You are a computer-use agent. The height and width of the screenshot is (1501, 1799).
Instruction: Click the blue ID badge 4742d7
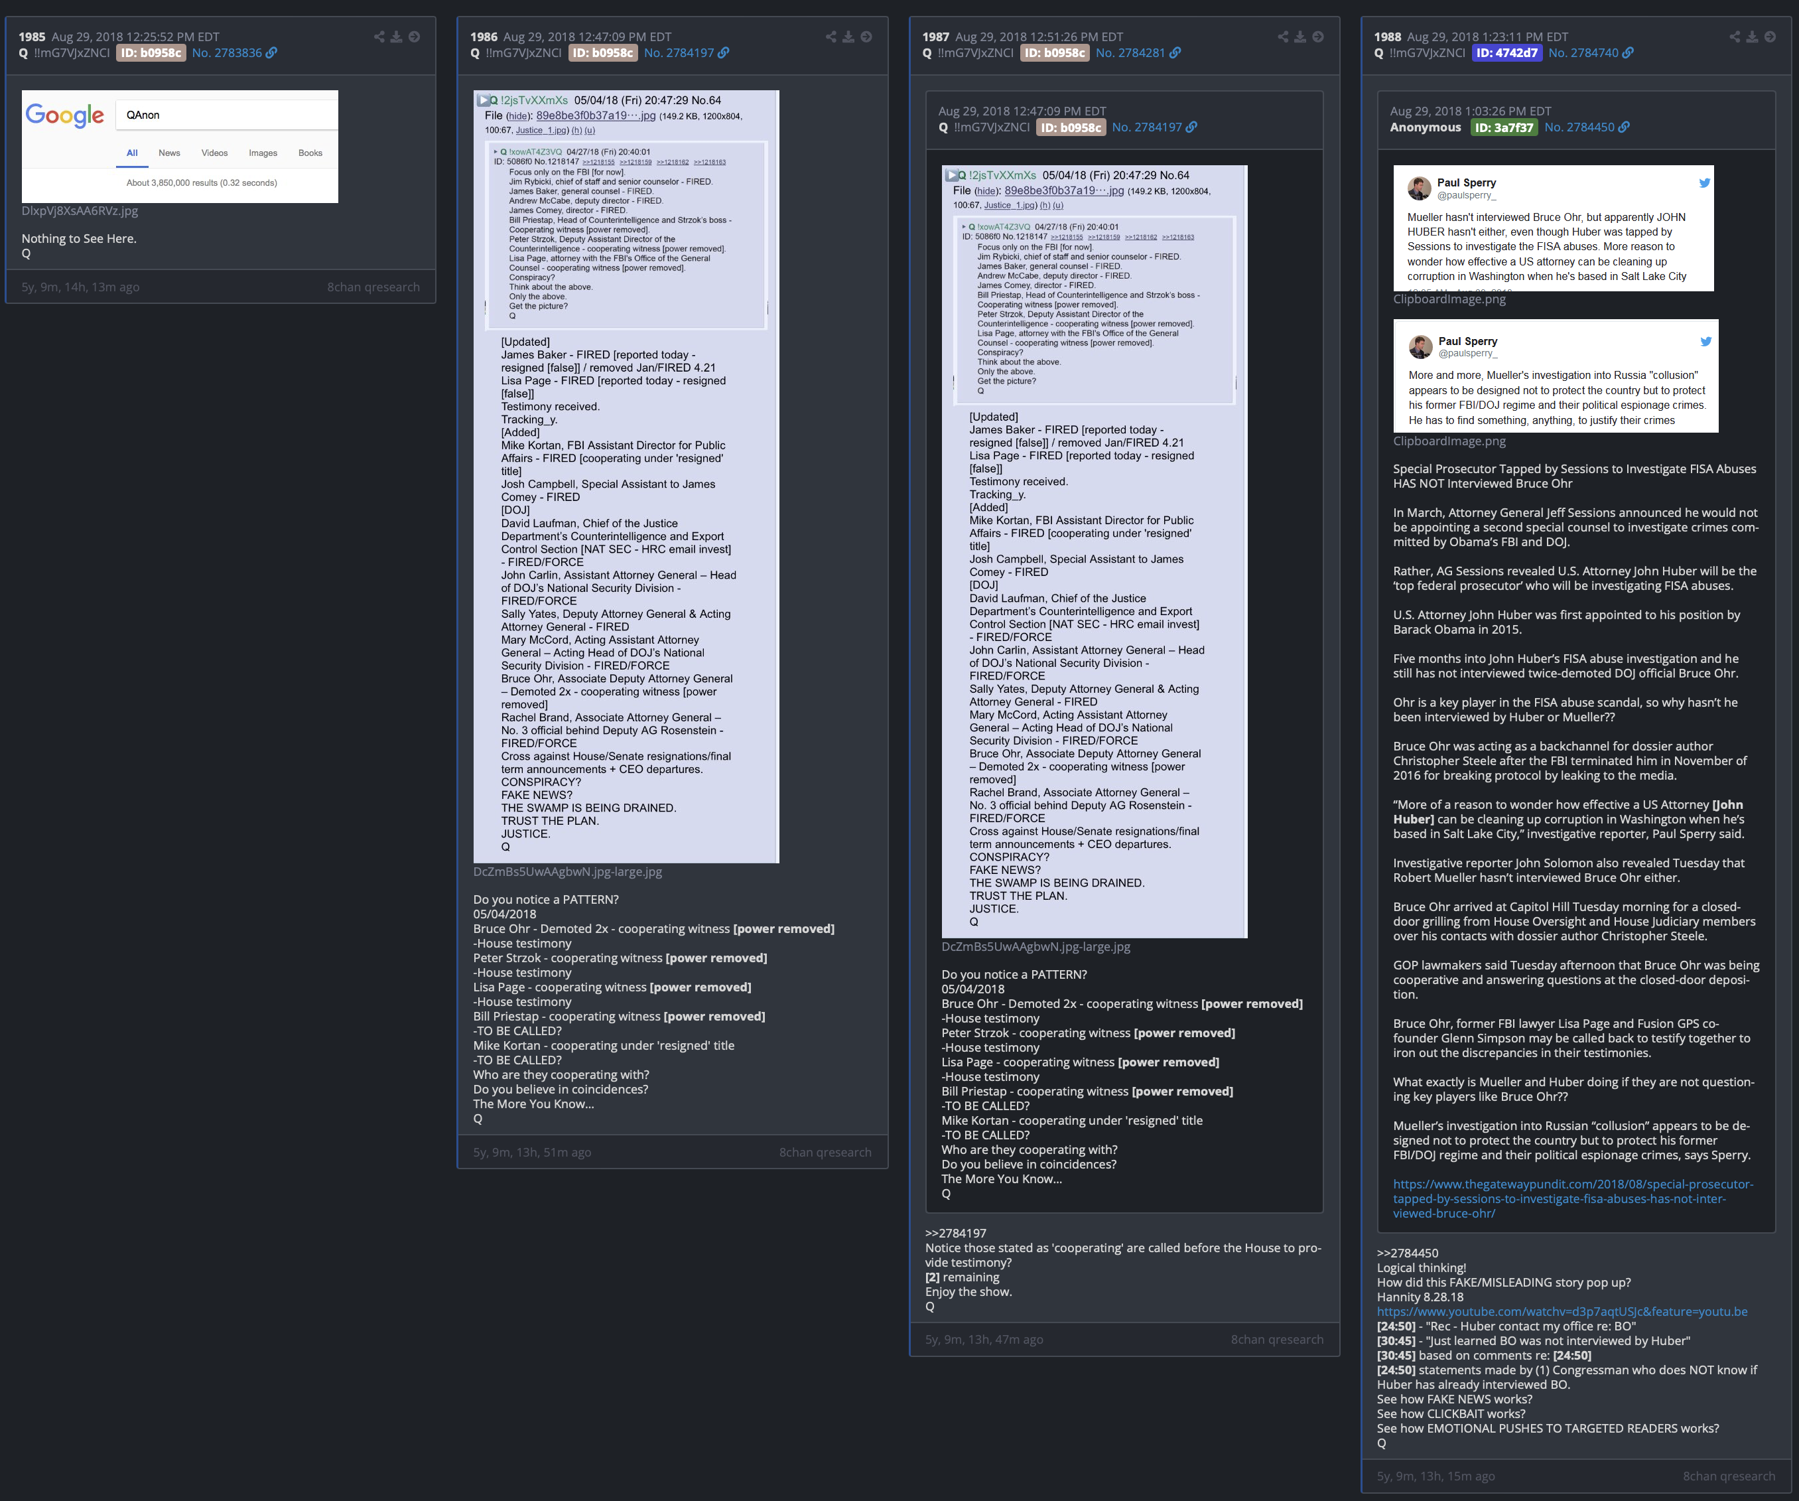tap(1507, 53)
